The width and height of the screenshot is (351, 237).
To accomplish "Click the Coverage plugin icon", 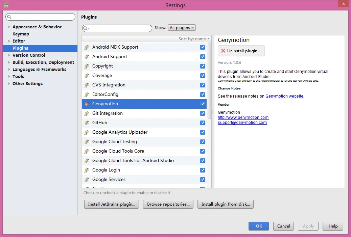I will click(87, 76).
